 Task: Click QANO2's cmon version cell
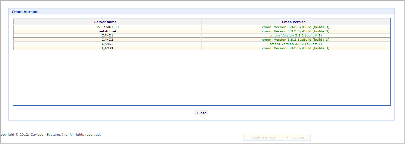pyautogui.click(x=296, y=39)
